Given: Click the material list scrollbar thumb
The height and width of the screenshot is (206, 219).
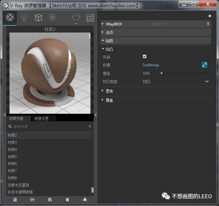Looking at the screenshot, I should pyautogui.click(x=93, y=190).
